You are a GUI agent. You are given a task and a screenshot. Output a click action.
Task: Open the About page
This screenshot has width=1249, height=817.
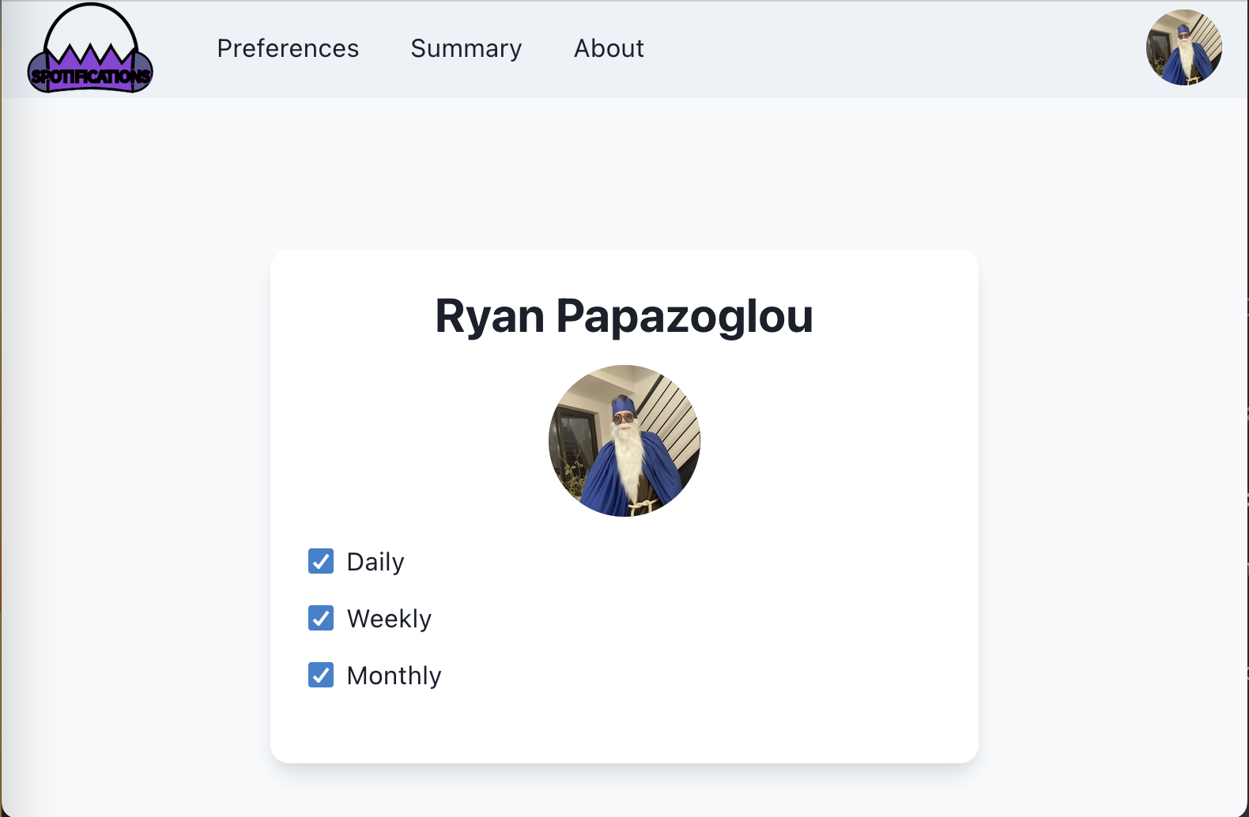coord(609,48)
